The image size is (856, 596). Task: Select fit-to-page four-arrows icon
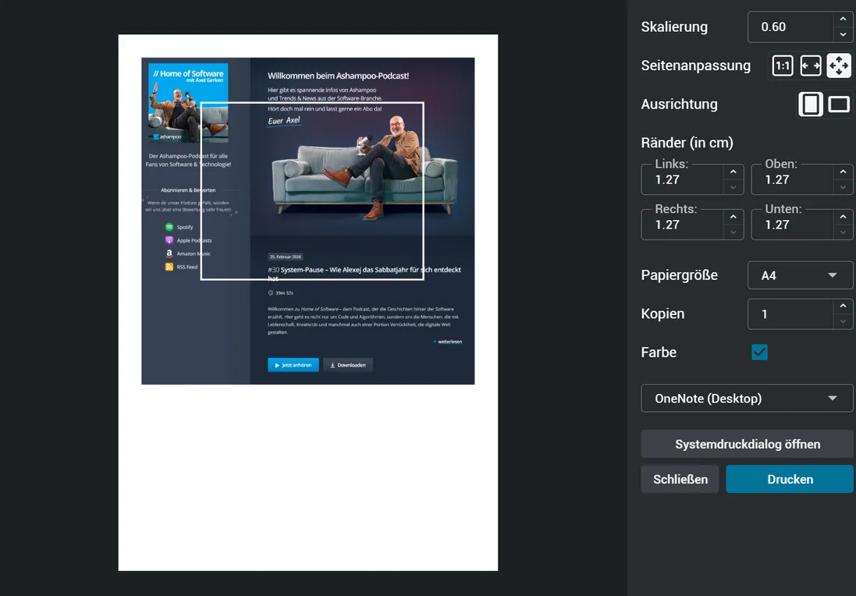coord(839,66)
